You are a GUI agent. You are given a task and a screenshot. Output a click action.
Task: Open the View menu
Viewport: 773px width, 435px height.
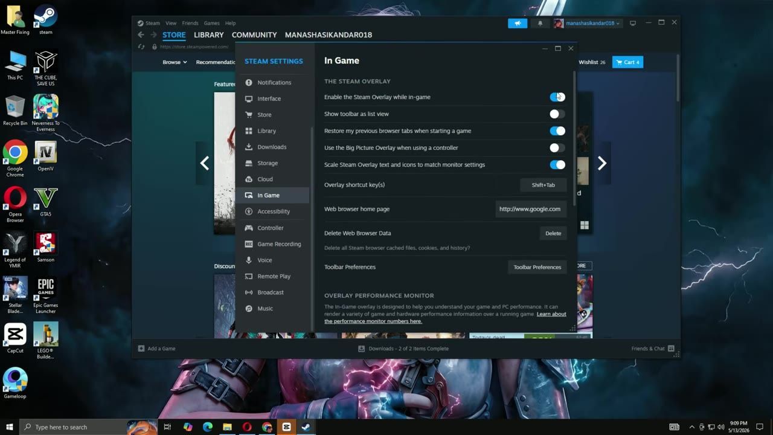click(x=171, y=23)
